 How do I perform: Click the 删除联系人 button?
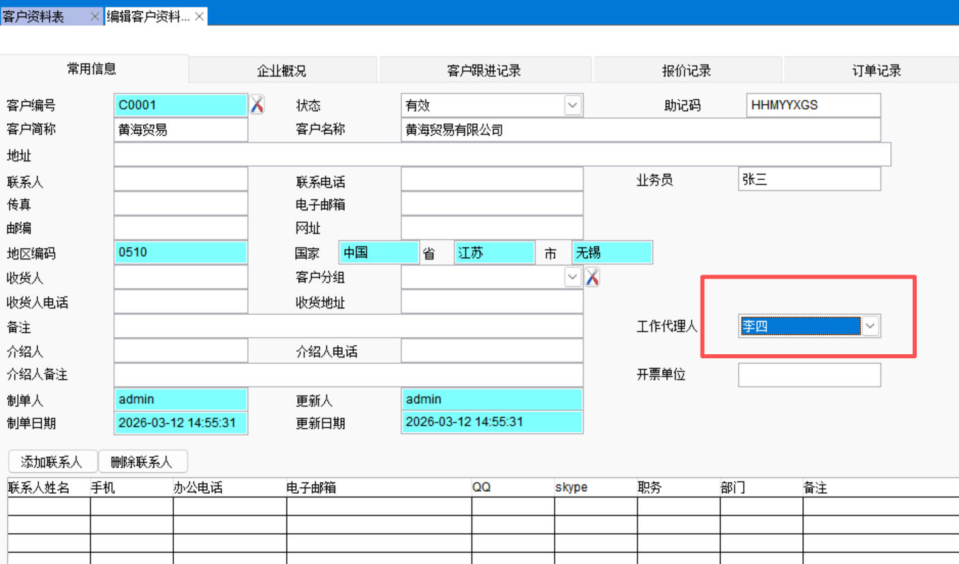pos(142,462)
